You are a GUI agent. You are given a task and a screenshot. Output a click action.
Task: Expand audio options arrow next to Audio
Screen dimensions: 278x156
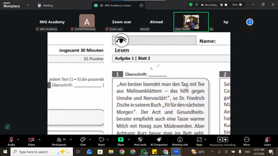pos(18,139)
